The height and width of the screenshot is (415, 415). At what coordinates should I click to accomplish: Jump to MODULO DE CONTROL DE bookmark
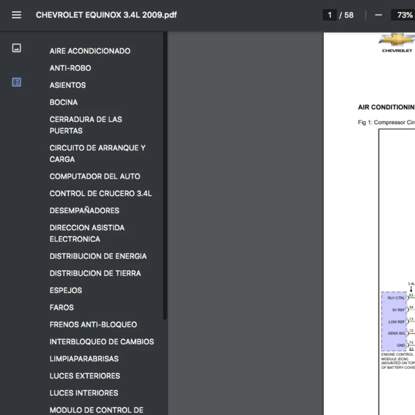coord(96,410)
